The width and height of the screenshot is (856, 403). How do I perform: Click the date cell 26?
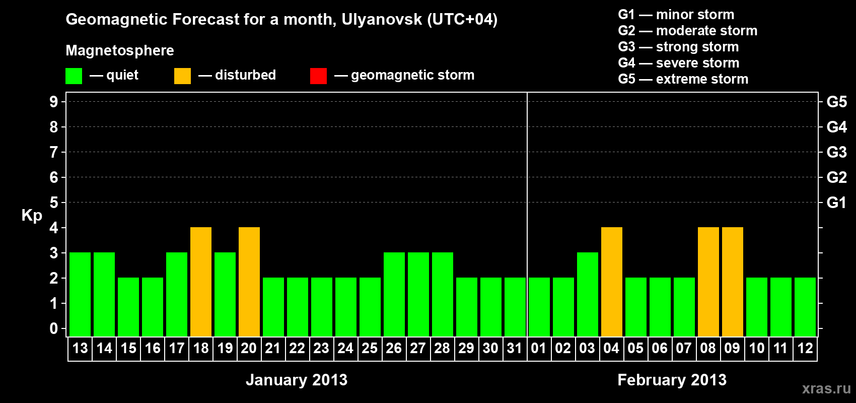(x=394, y=349)
